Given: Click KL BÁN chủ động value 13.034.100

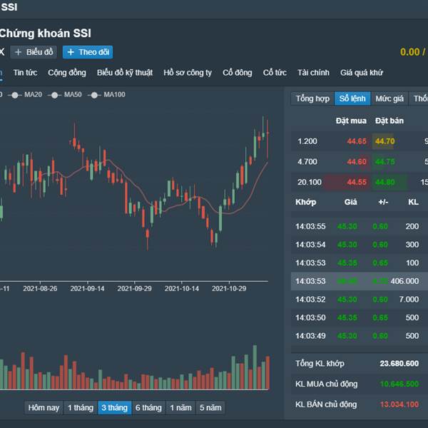Looking at the screenshot, I should pyautogui.click(x=399, y=404).
